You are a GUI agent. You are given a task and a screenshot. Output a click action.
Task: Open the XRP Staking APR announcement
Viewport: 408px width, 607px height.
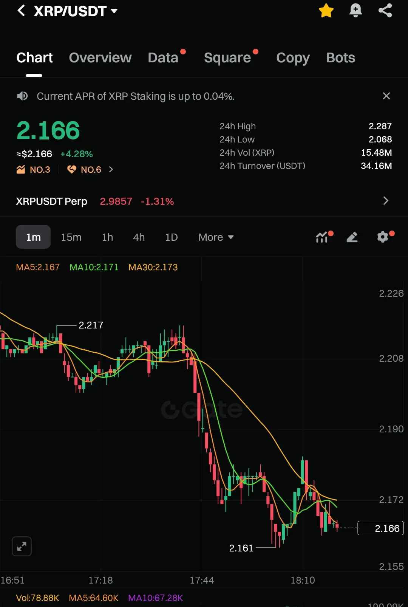136,96
